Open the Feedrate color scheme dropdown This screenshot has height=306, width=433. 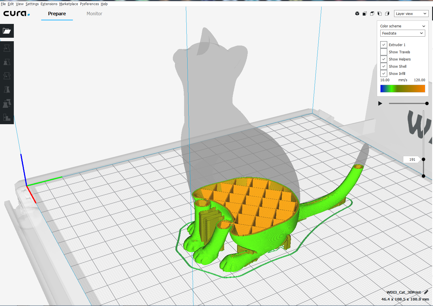[x=402, y=33]
